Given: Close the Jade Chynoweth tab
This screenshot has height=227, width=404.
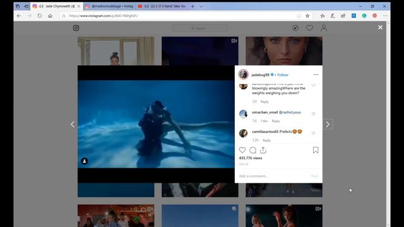Looking at the screenshot, I should [78, 6].
